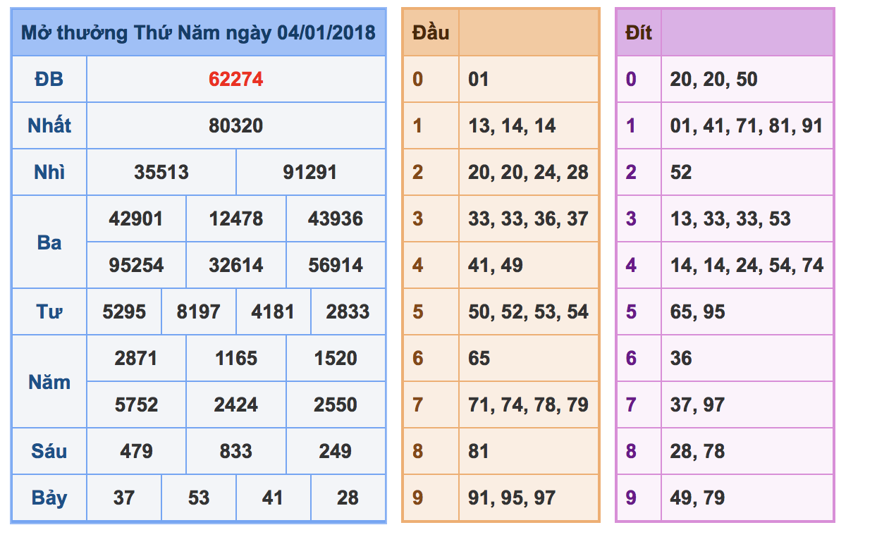
Task: Click the Đít column header
Action: coord(639,32)
